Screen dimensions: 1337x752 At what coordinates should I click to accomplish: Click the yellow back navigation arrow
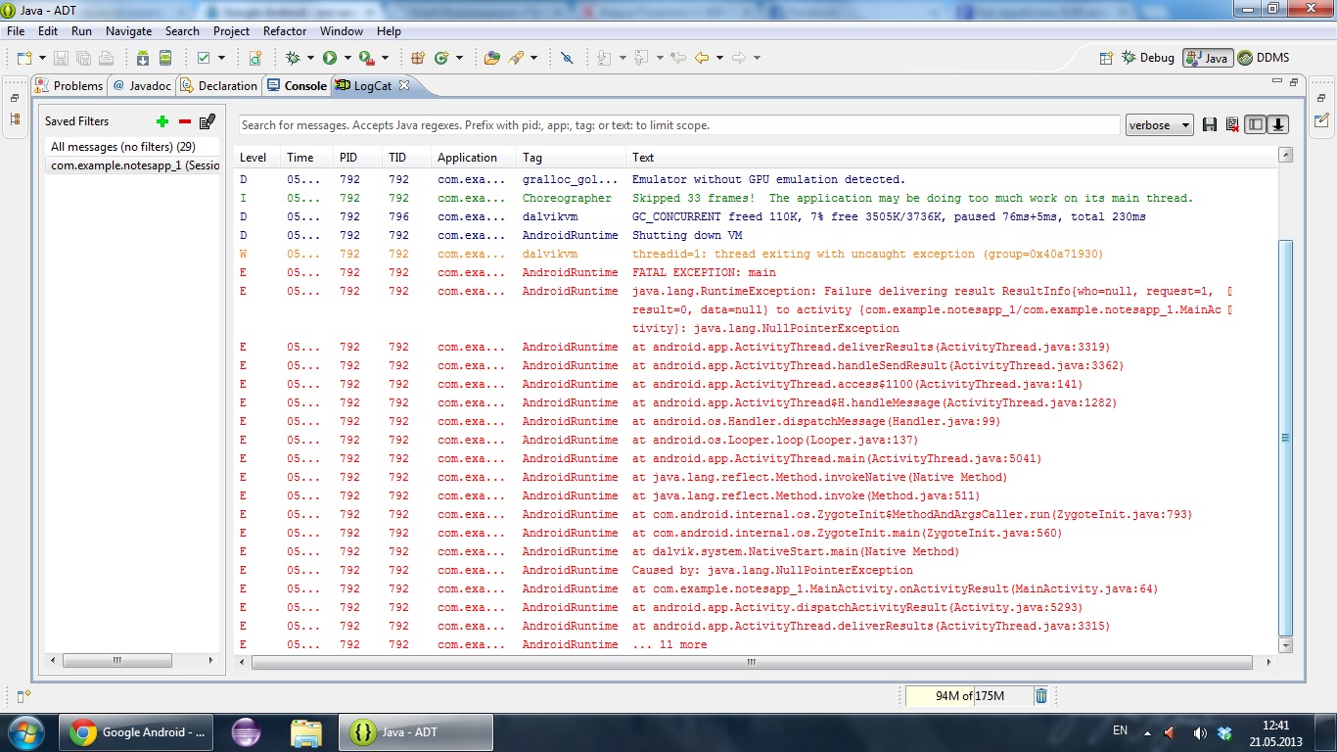click(701, 58)
